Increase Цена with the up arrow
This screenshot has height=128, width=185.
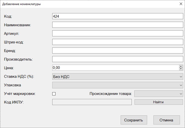tap(181, 66)
